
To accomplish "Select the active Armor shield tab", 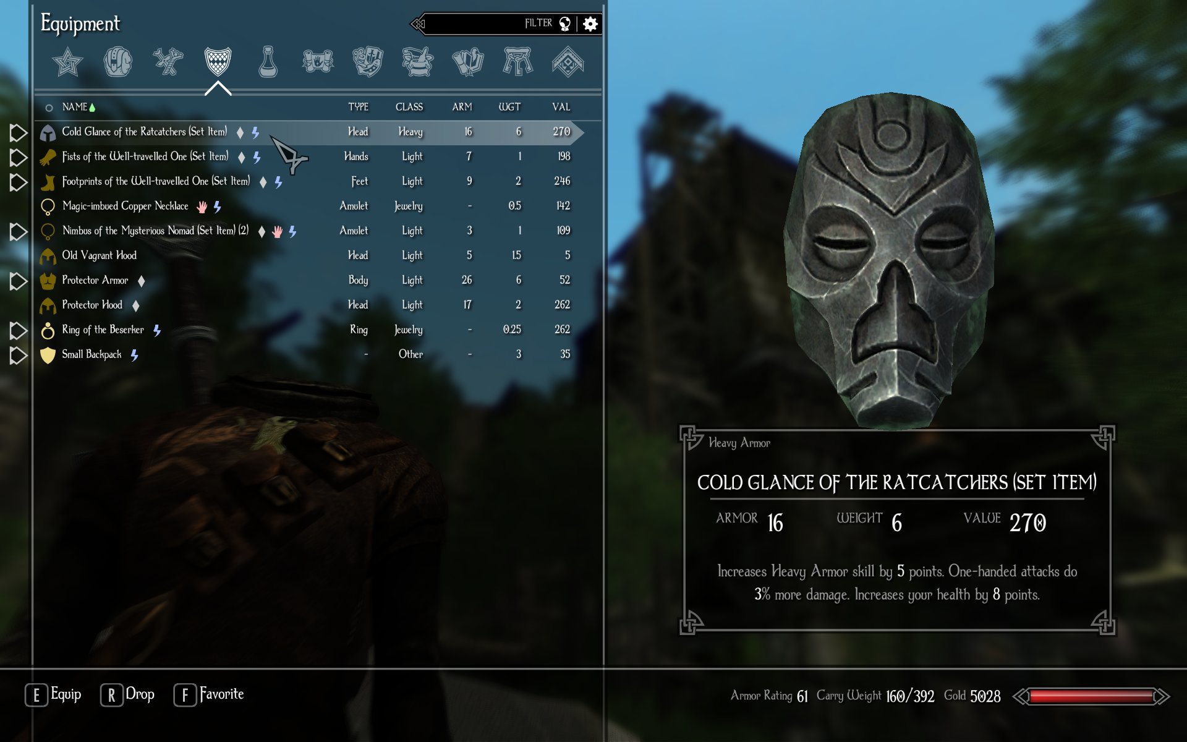I will (218, 62).
